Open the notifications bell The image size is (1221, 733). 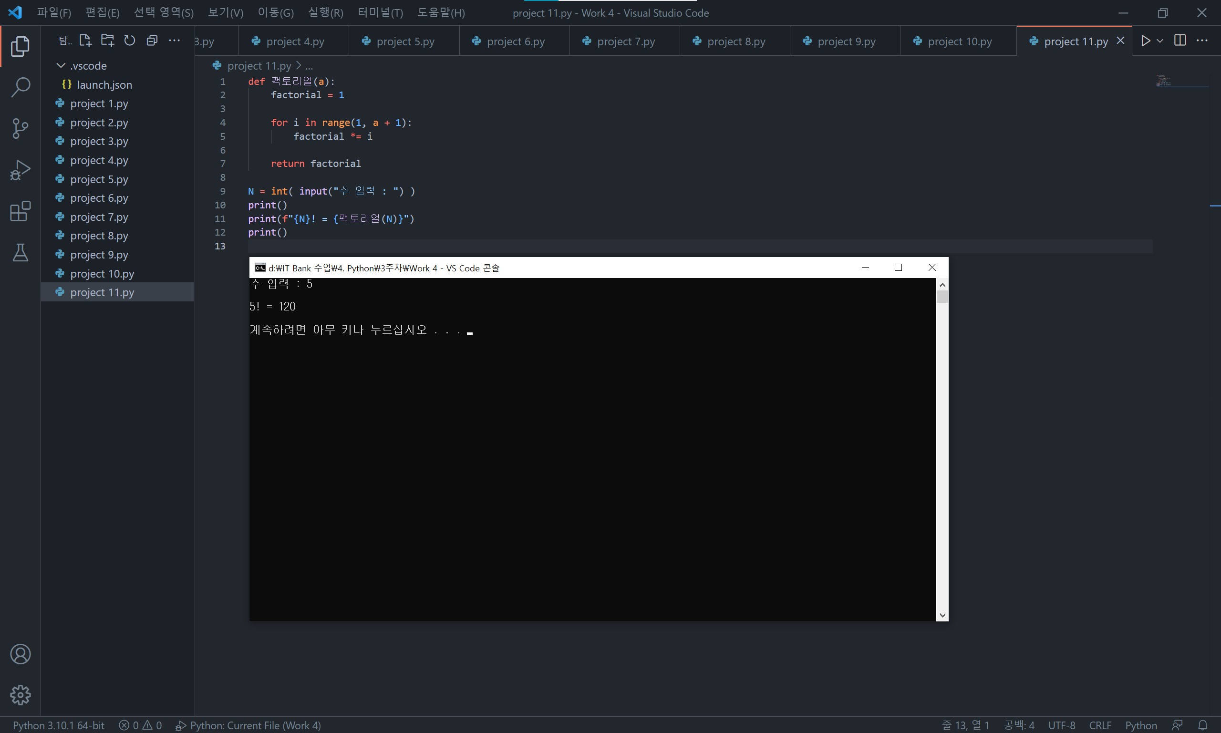pyautogui.click(x=1202, y=725)
